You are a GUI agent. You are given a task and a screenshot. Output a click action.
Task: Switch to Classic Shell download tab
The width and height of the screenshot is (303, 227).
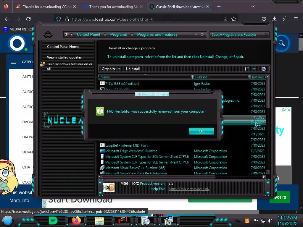click(x=180, y=7)
